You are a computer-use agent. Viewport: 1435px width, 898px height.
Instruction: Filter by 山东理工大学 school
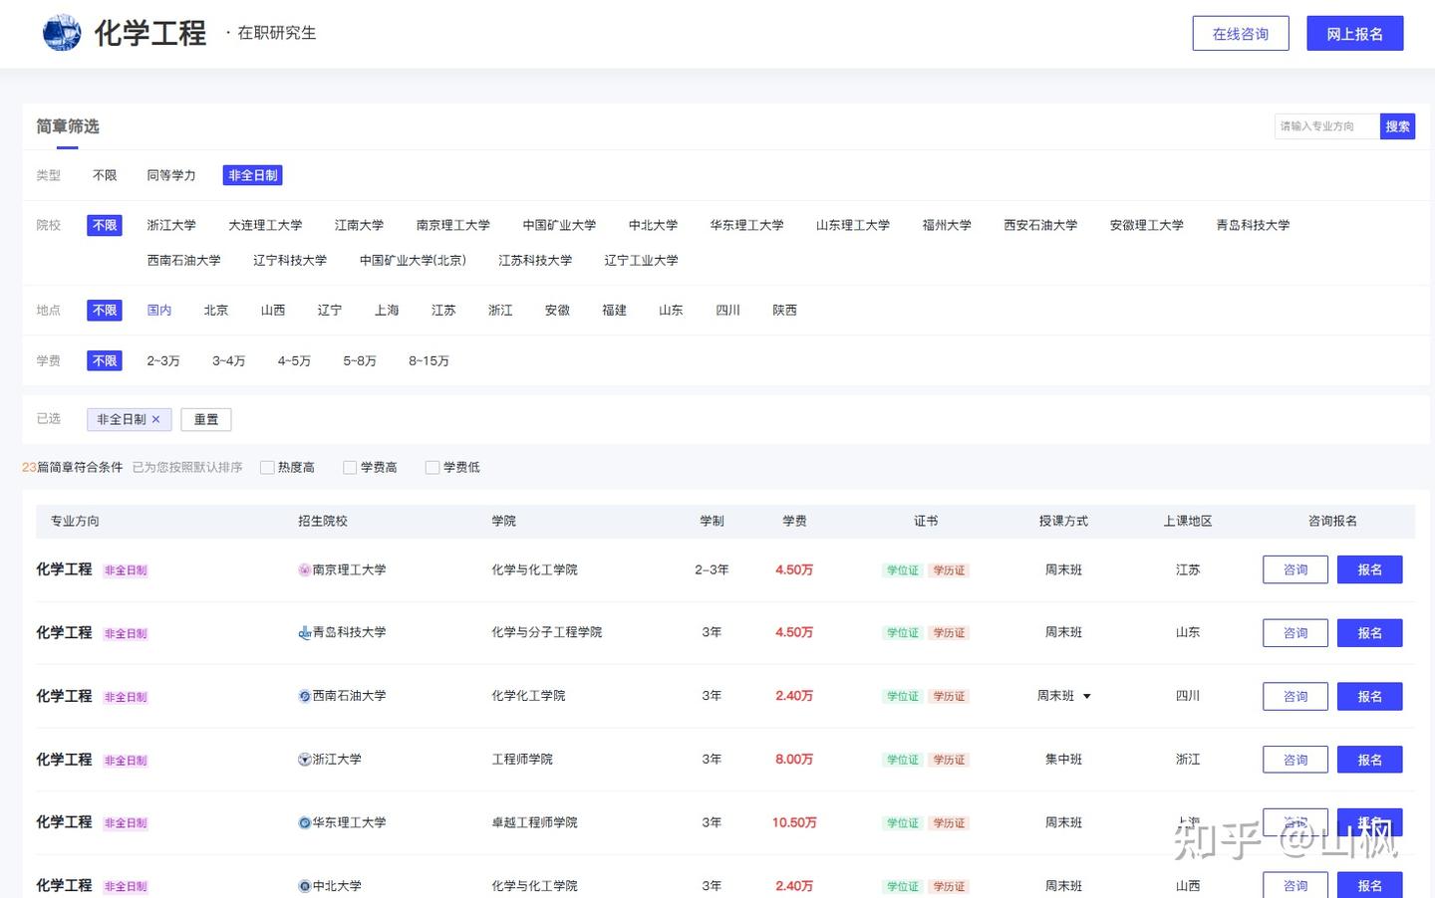[853, 226]
